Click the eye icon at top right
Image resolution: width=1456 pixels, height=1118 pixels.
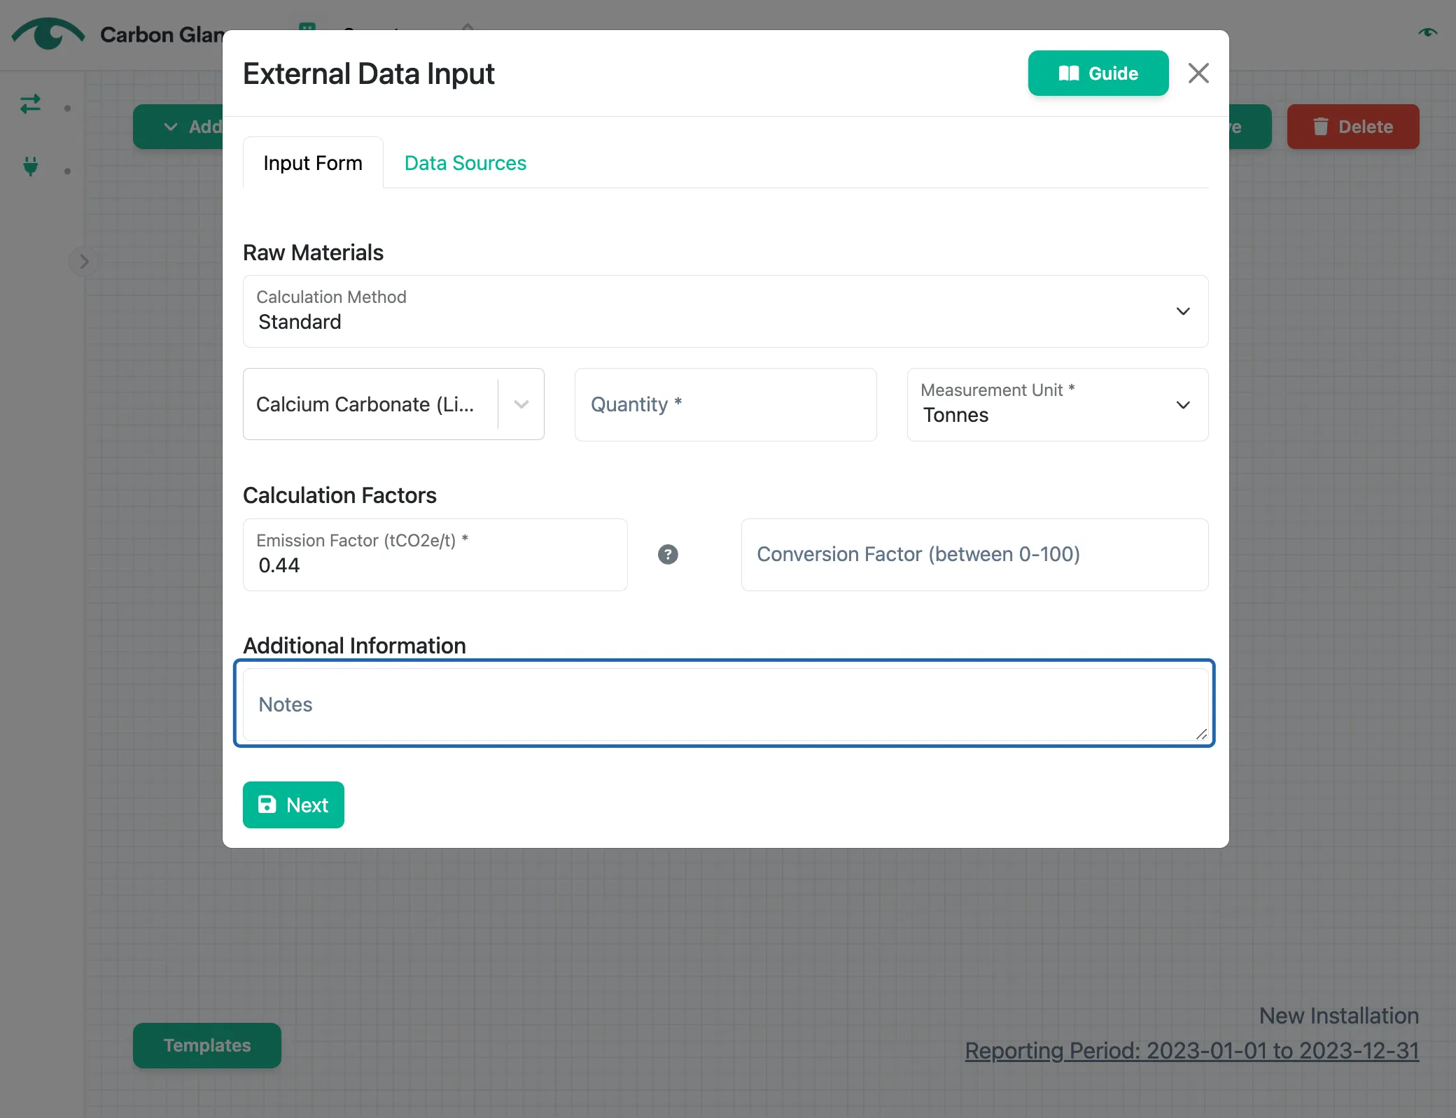[x=1427, y=32]
